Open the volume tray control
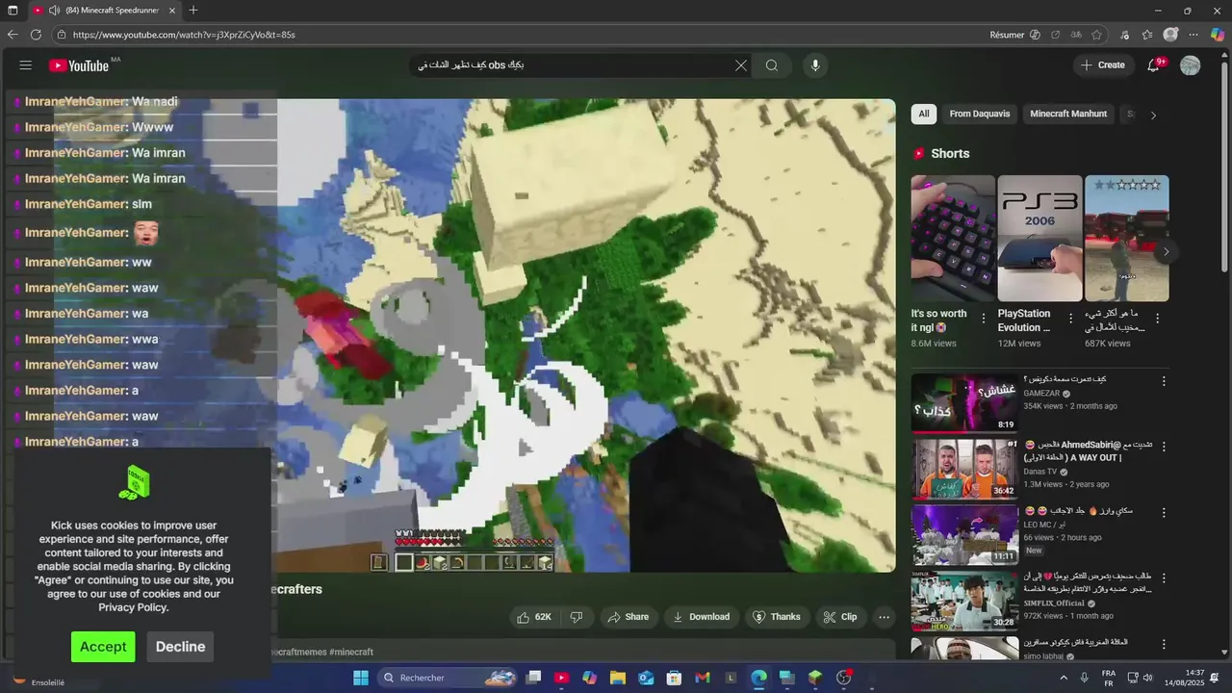This screenshot has height=693, width=1232. click(x=1148, y=678)
